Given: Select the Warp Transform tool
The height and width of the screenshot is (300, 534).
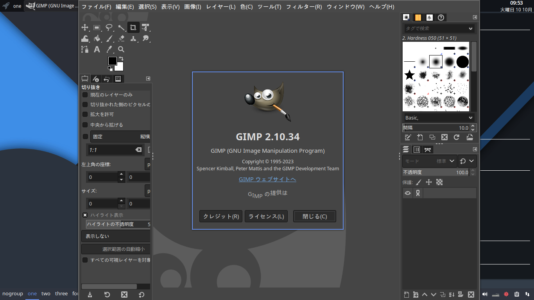Looking at the screenshot, I should pos(85,38).
